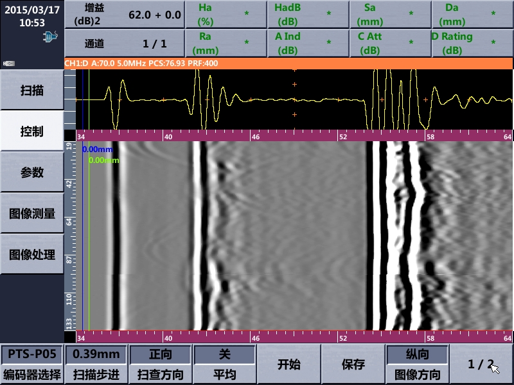Toggle 图像方向 image orientation from 纵向
514x385 pixels.
[416, 364]
